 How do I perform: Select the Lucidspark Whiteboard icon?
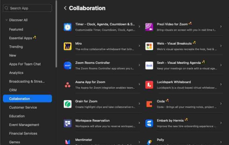(x=149, y=85)
